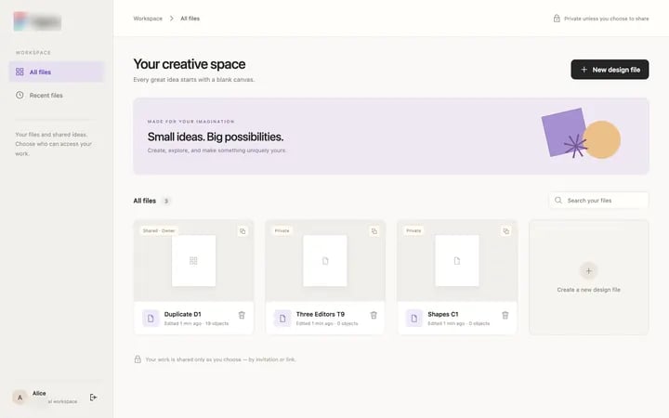Click the plus icon in the create-new card
This screenshot has width=669, height=418.
click(x=589, y=271)
